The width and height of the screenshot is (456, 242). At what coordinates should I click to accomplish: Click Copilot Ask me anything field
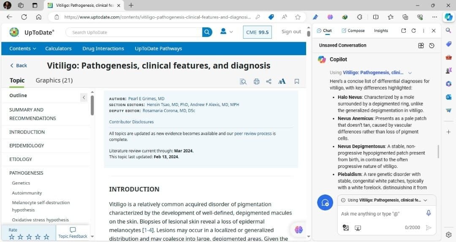point(381,214)
